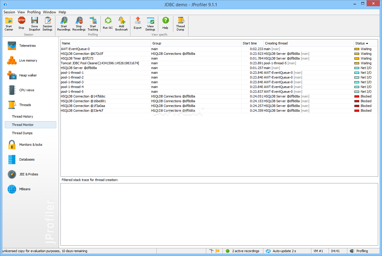This screenshot has width=382, height=256.
Task: Select the Thread Monitor view
Action: point(31,125)
